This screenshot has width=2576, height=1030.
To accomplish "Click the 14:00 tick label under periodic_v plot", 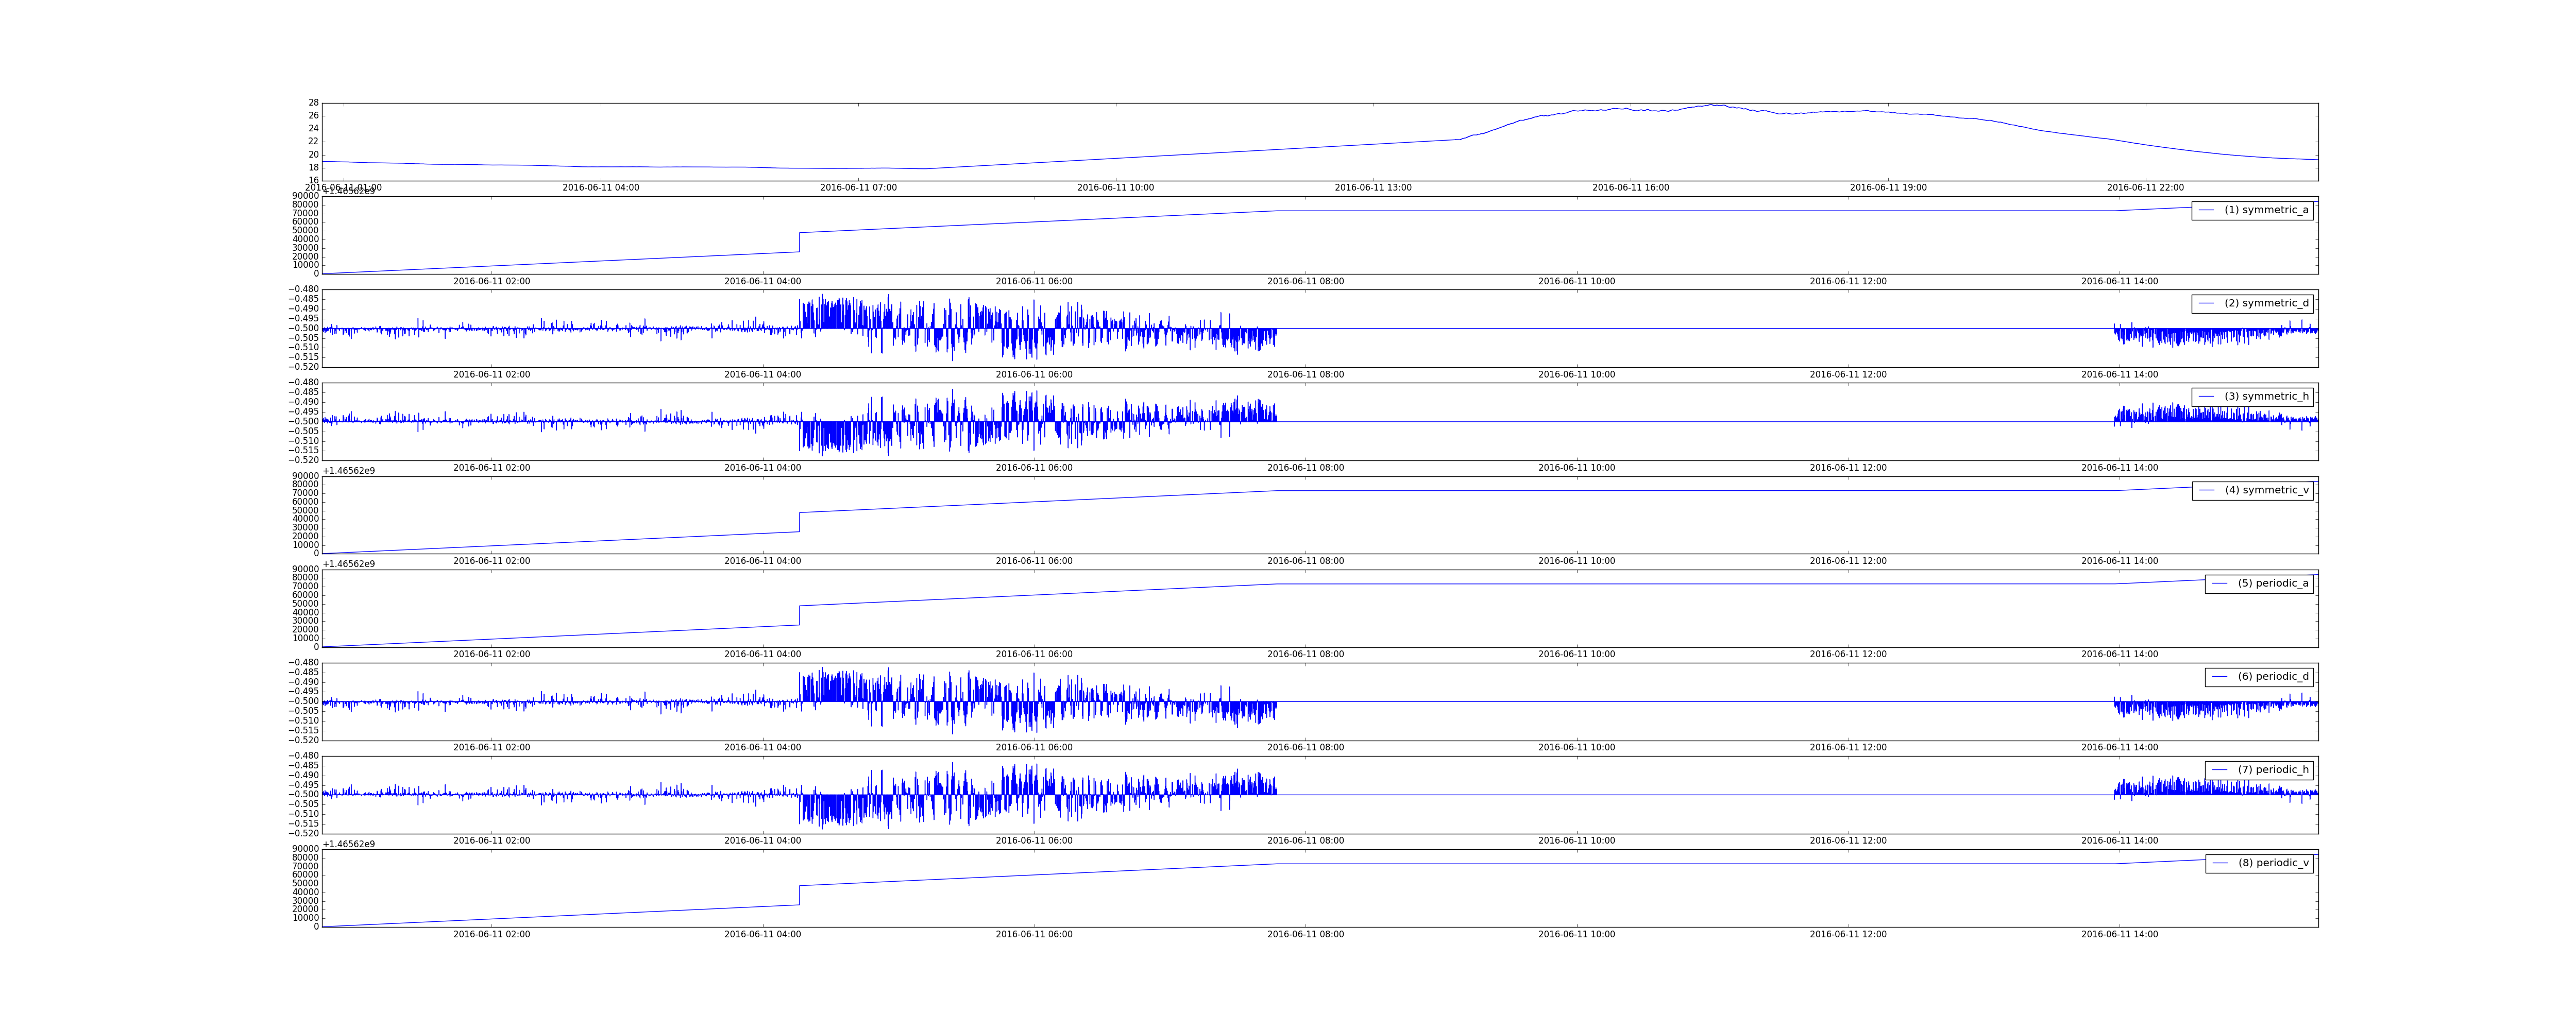I will pyautogui.click(x=2119, y=935).
